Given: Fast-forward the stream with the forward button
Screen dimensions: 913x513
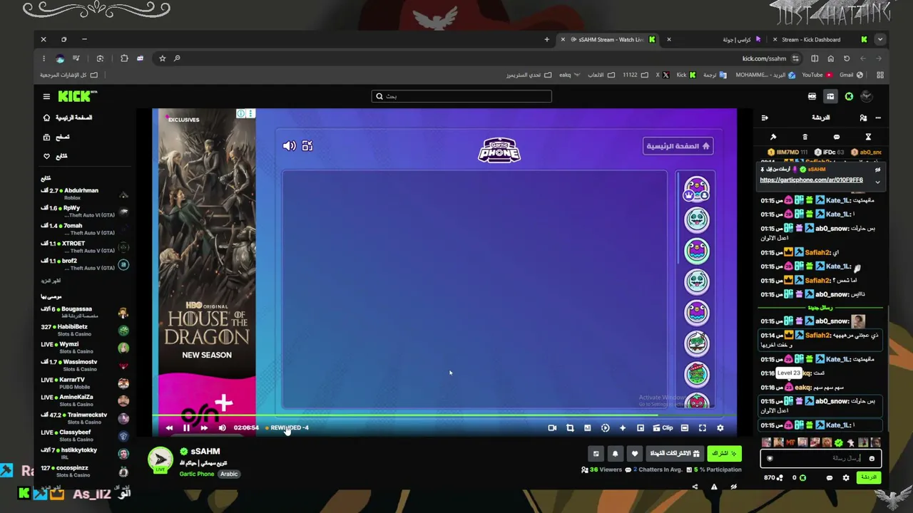Looking at the screenshot, I should (204, 428).
